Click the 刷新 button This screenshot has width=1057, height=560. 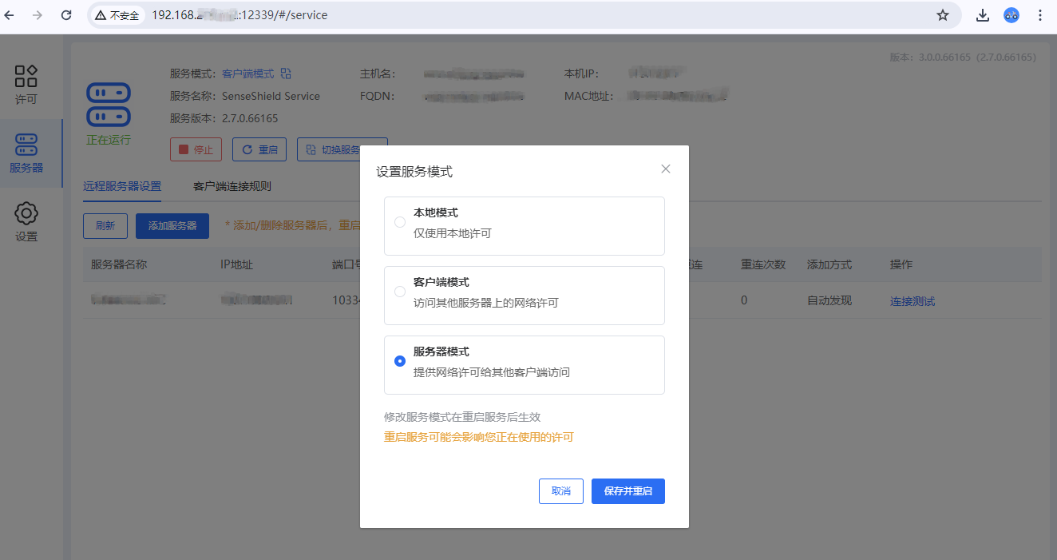(x=105, y=226)
